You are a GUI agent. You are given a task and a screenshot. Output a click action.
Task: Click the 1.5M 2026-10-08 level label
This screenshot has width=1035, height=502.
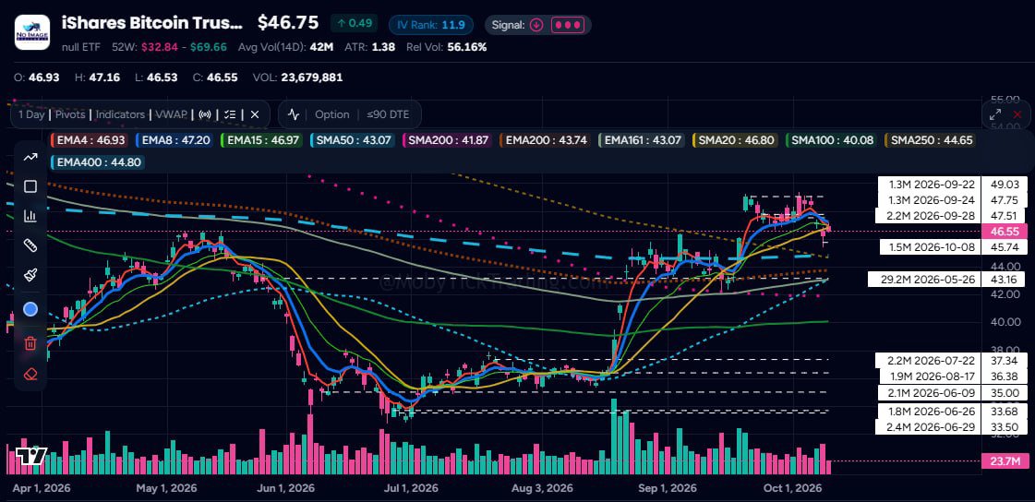(x=930, y=246)
